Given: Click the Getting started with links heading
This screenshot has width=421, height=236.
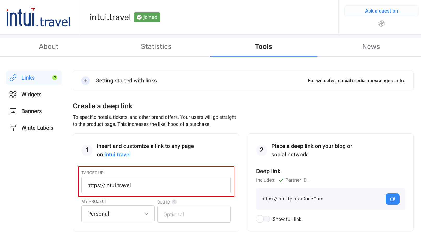Looking at the screenshot, I should point(126,81).
